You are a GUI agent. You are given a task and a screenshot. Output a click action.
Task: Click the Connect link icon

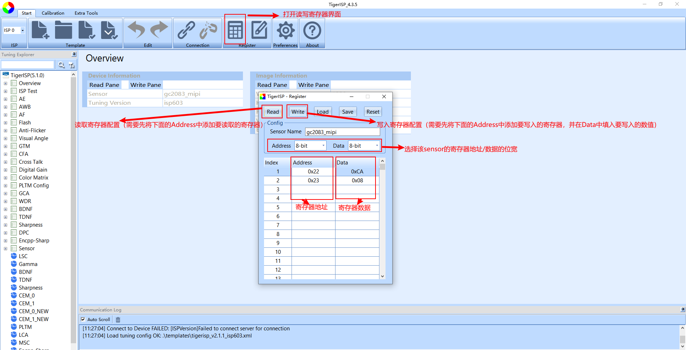click(x=186, y=30)
